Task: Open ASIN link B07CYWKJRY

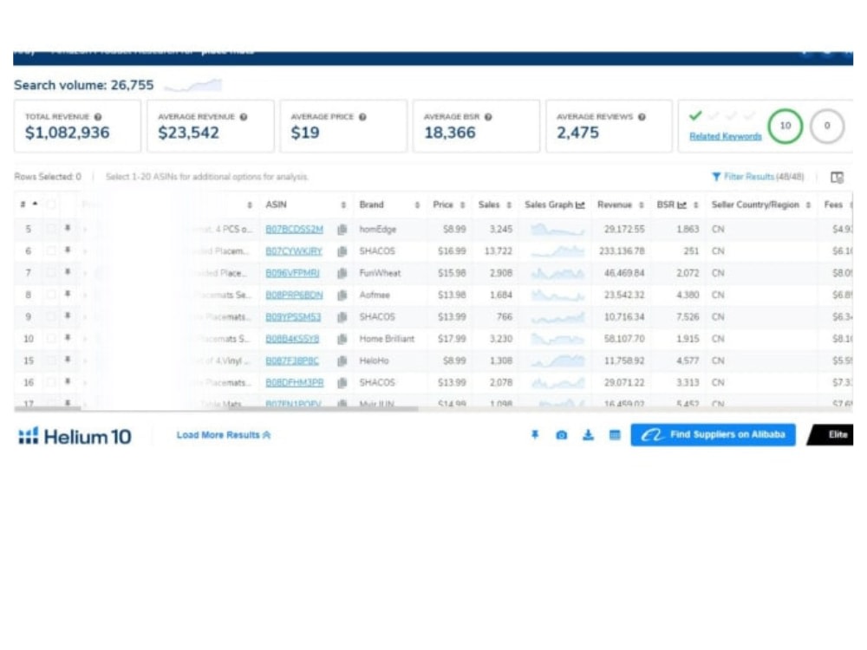Action: click(x=294, y=251)
